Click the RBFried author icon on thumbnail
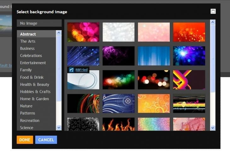This screenshot has height=159, width=230. [72, 70]
